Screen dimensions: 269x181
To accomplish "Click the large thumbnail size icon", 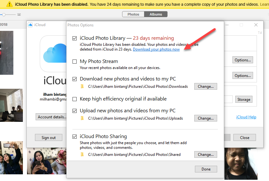I will [19, 15].
